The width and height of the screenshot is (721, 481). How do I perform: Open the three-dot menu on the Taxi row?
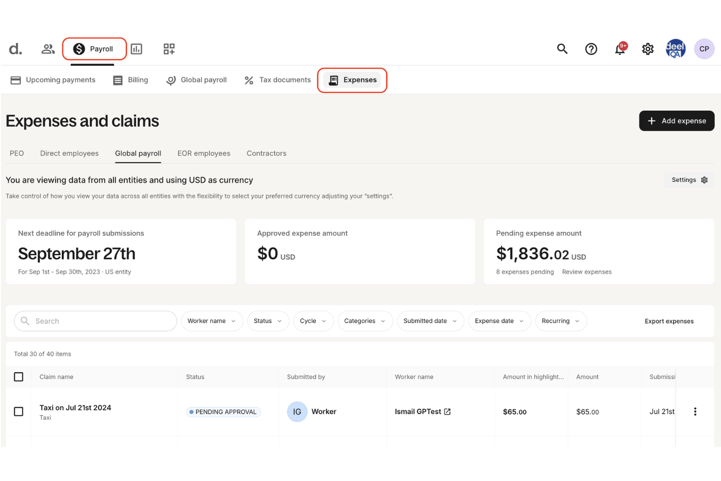[x=695, y=411]
